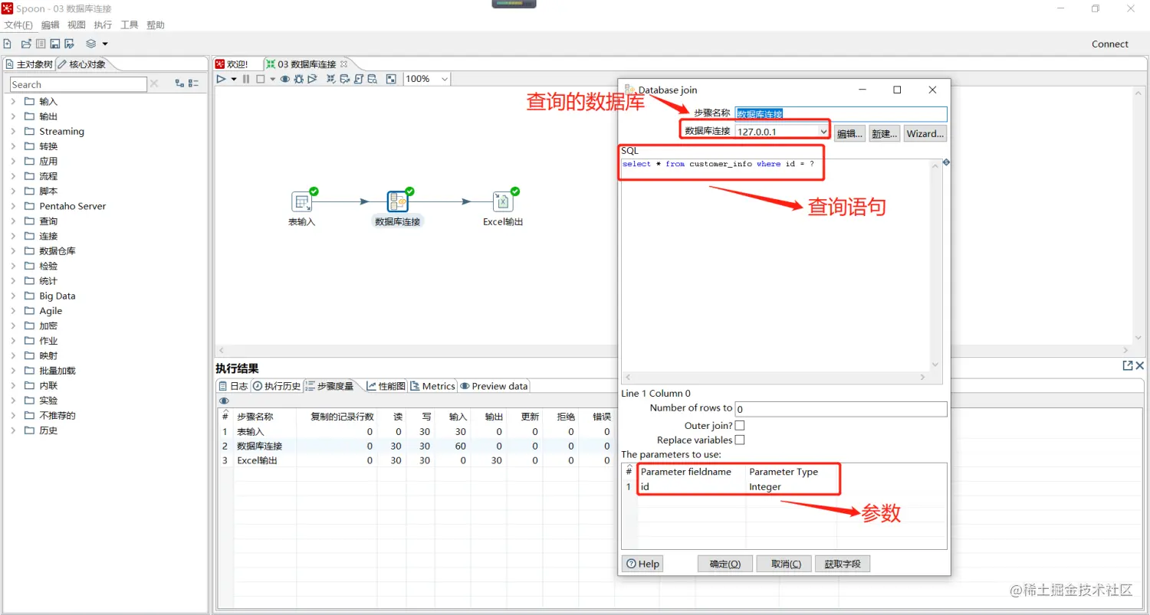Click the SQL editor horizontal scrollbar
The image size is (1150, 615).
[776, 377]
